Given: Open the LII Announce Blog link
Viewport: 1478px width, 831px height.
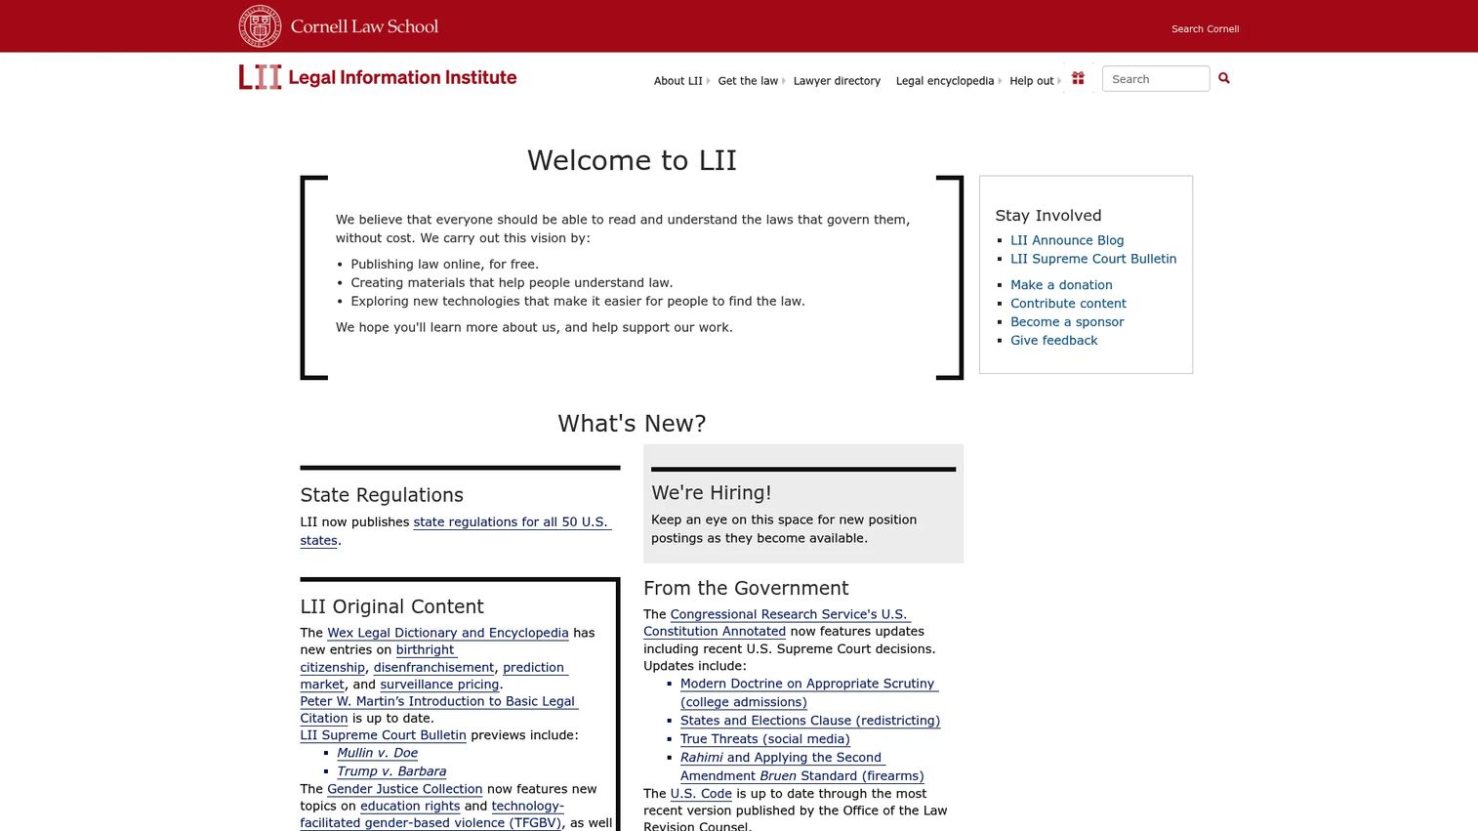Looking at the screenshot, I should (1067, 240).
